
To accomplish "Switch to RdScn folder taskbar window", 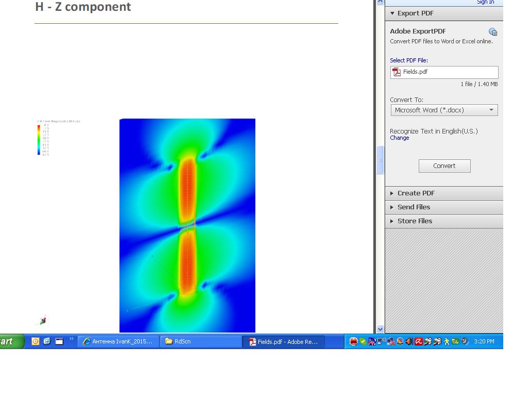I will pyautogui.click(x=200, y=341).
